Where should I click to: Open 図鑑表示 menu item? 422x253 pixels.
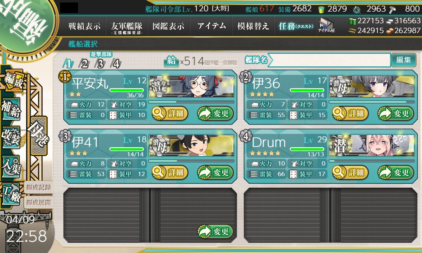point(169,26)
